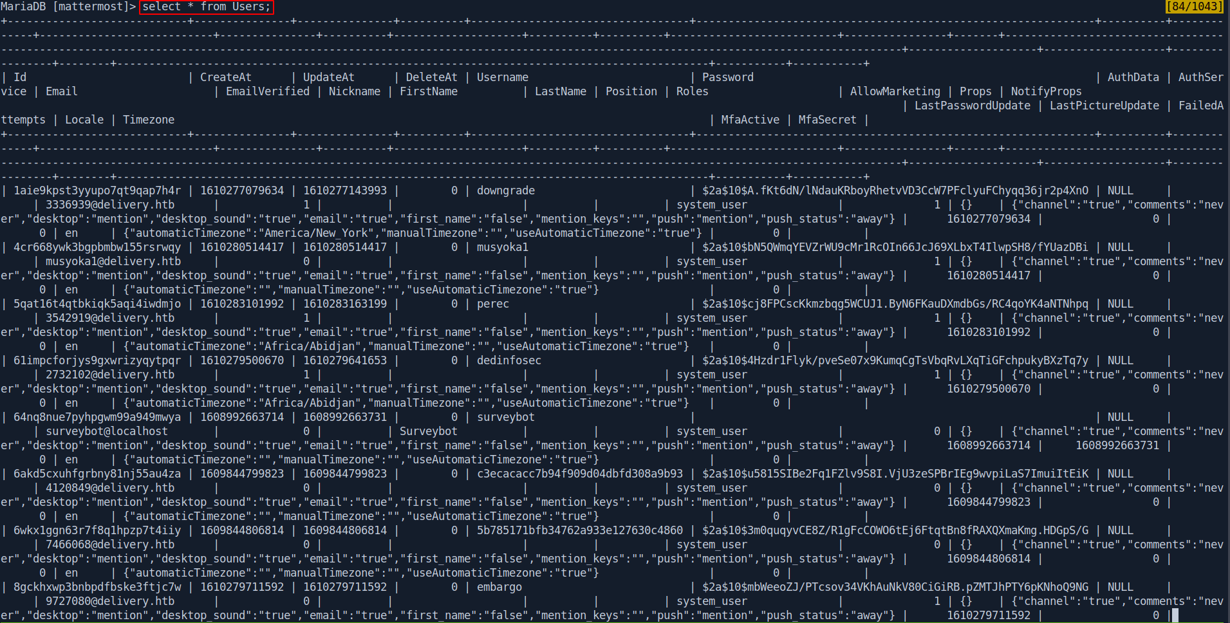Click the downgrade user's password hash
Image resolution: width=1230 pixels, height=623 pixels.
coord(895,191)
